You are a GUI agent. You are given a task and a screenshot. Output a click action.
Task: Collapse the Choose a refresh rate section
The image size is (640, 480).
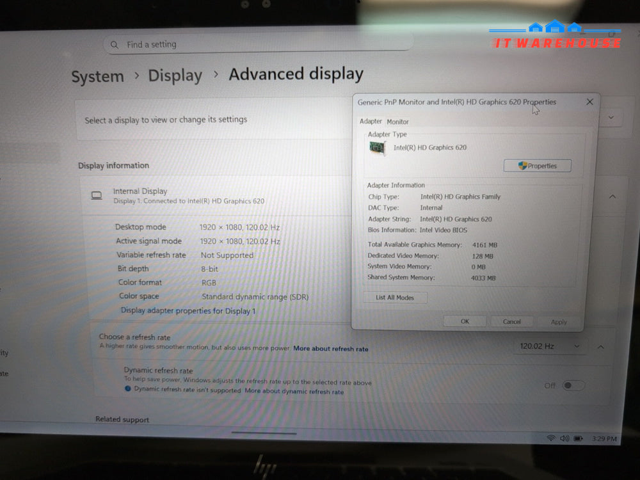(x=600, y=347)
